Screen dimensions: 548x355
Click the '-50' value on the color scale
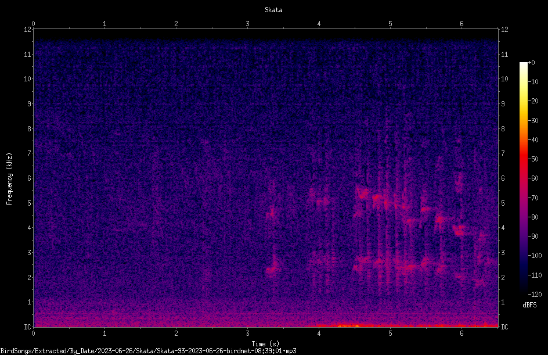coord(533,159)
